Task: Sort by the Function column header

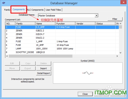Action: 65,24
